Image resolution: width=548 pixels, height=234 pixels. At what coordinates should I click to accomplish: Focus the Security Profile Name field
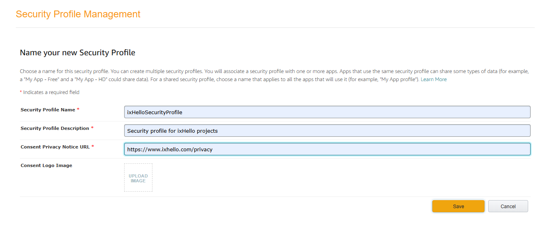(327, 112)
